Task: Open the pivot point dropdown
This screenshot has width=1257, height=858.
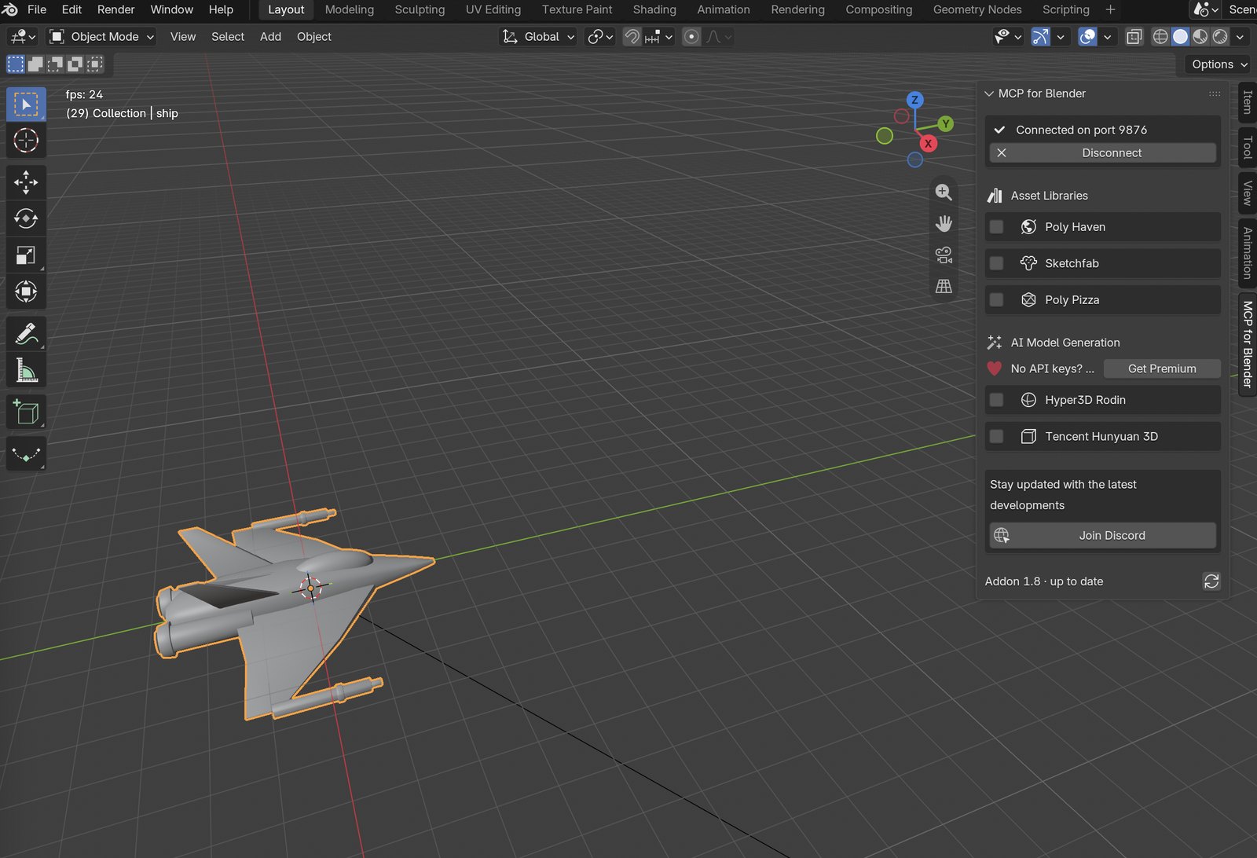Action: click(600, 37)
